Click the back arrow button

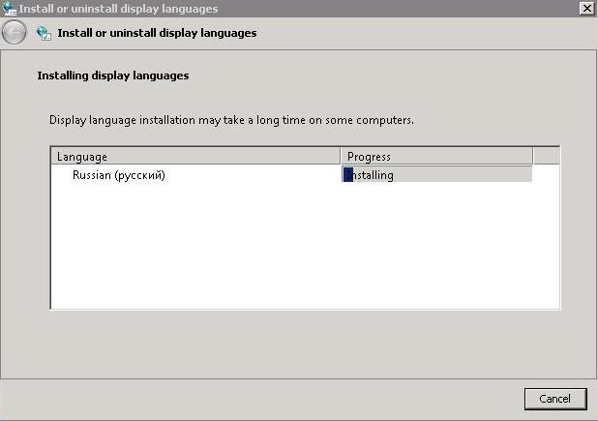pos(15,33)
